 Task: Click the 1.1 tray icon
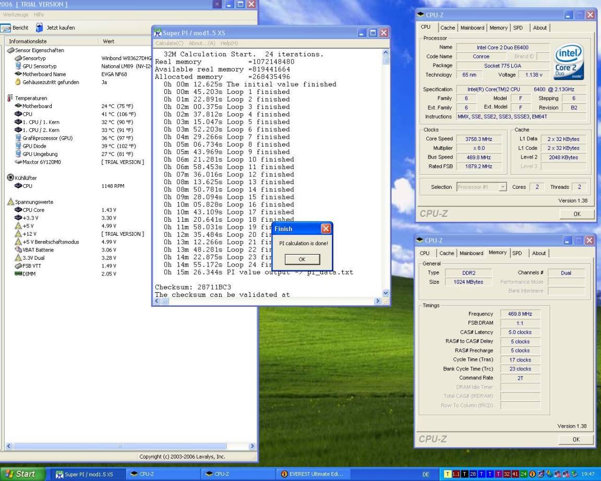click(x=456, y=474)
